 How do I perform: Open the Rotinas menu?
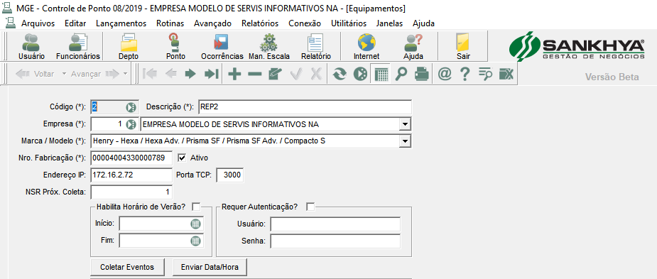click(170, 23)
